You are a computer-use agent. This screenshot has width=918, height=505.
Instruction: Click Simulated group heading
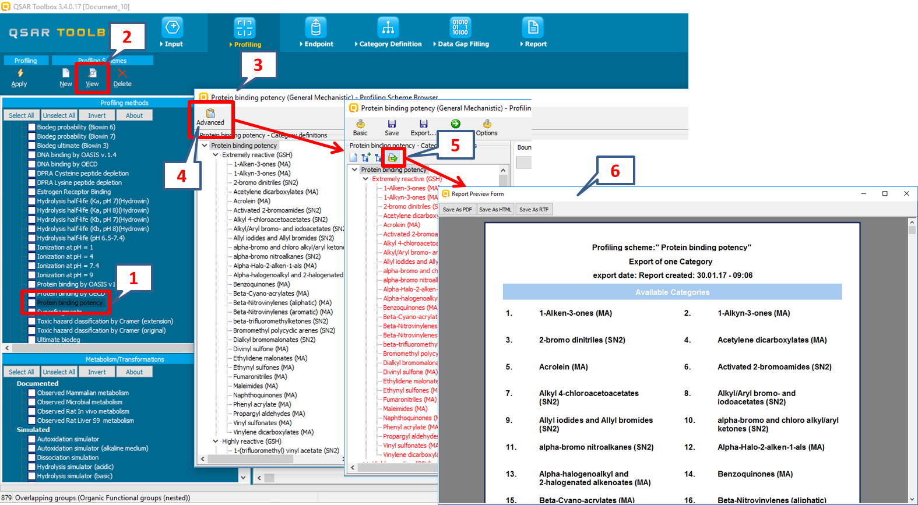pyautogui.click(x=33, y=430)
